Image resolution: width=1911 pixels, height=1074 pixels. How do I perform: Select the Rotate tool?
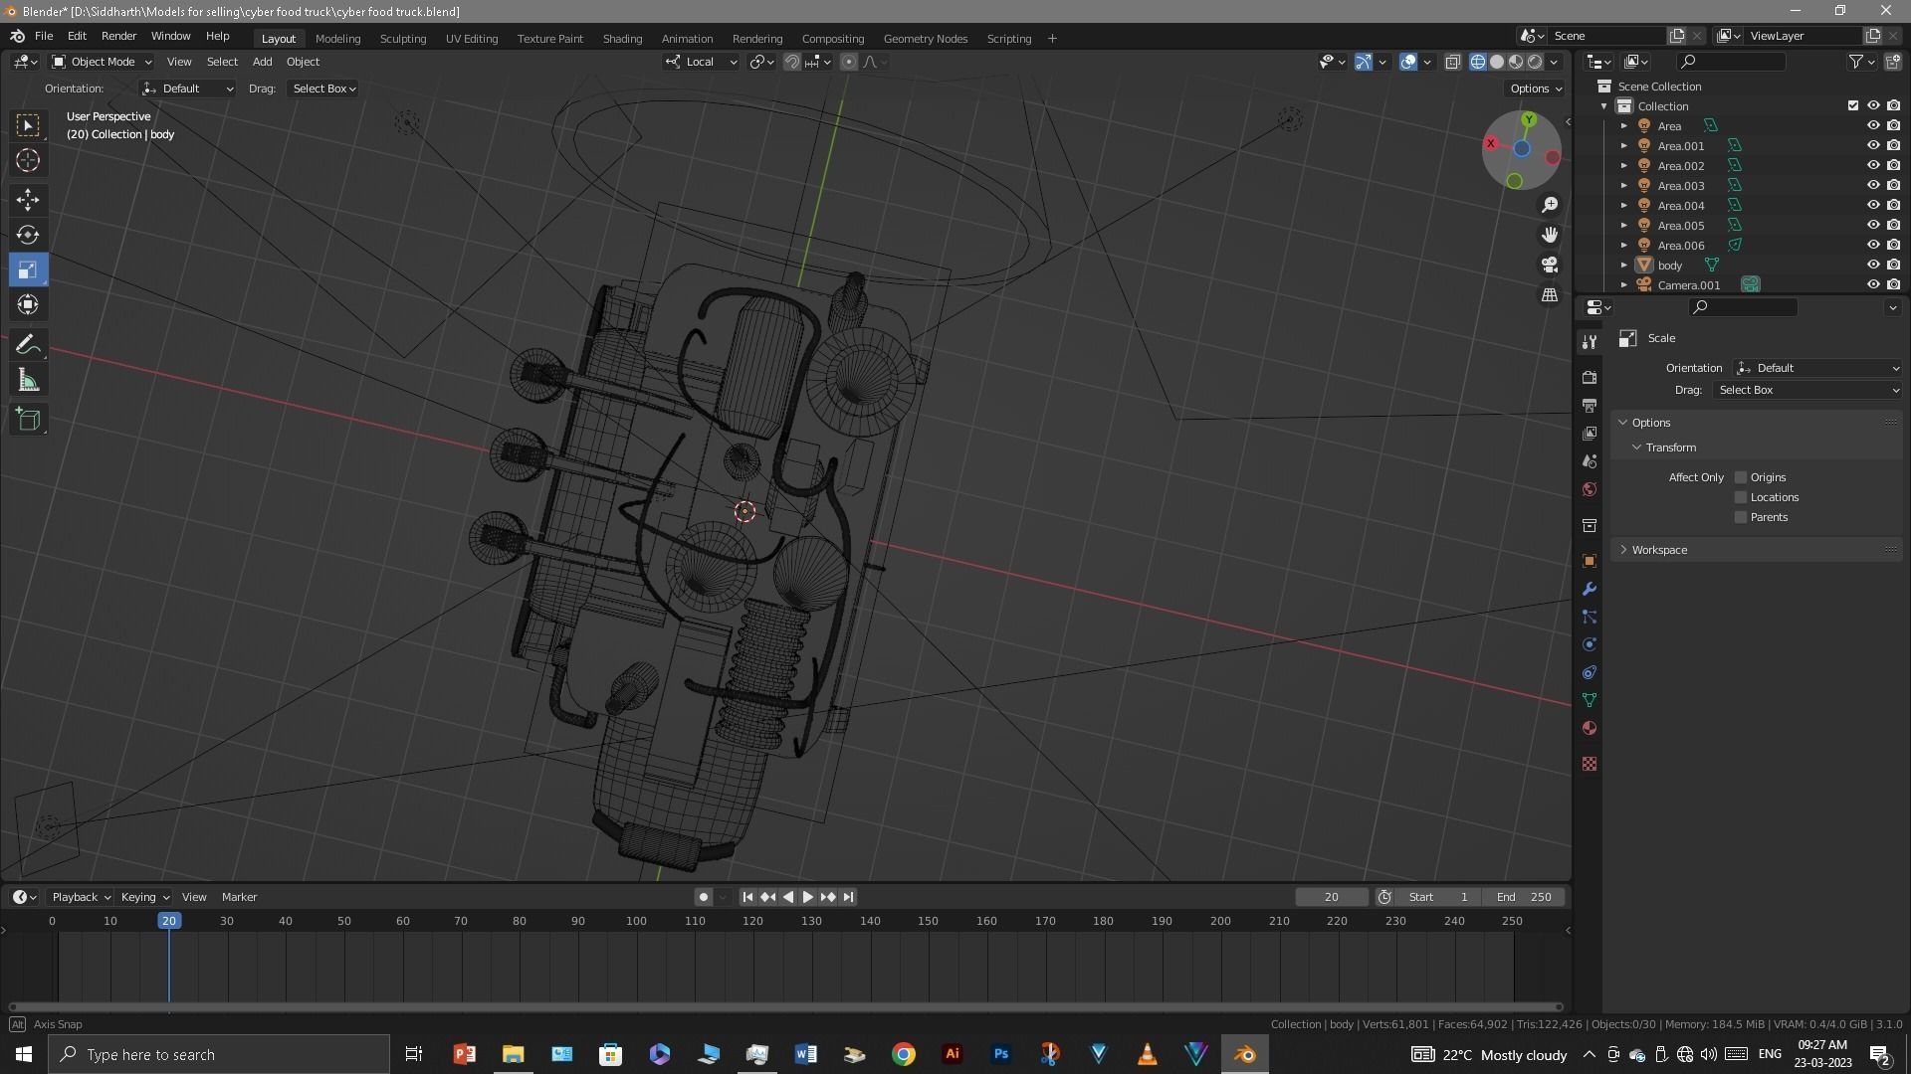click(28, 235)
